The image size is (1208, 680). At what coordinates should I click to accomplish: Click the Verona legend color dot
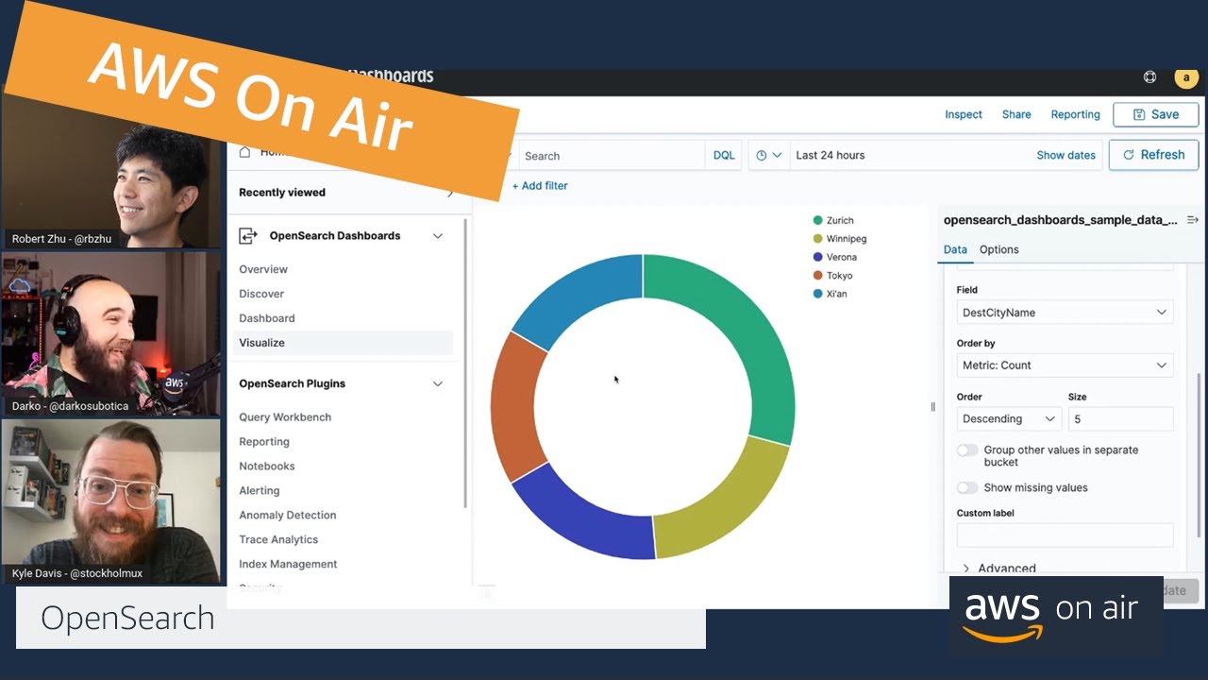tap(817, 257)
